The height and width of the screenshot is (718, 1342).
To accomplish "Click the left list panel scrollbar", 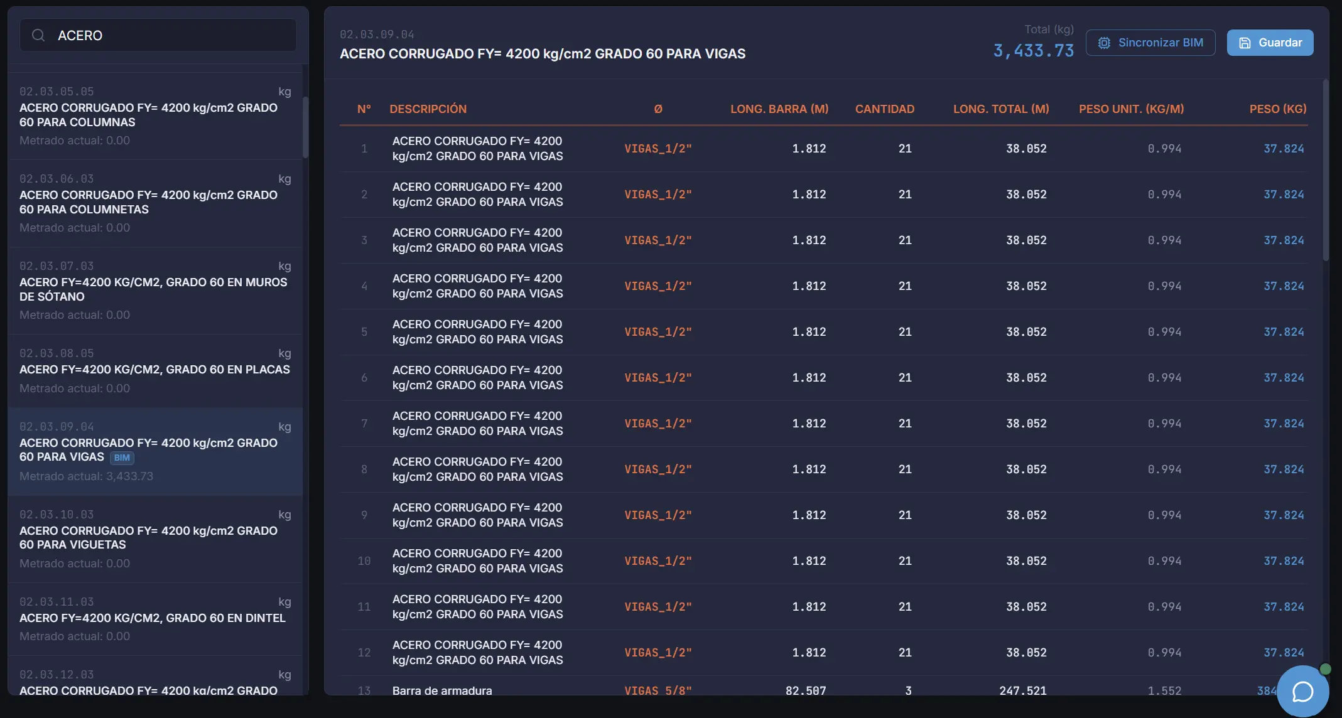I will pyautogui.click(x=306, y=127).
